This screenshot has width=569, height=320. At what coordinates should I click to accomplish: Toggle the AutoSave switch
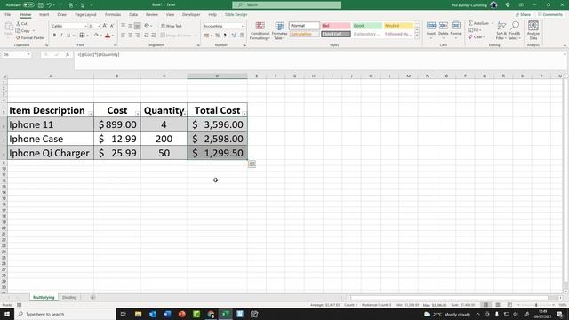click(x=28, y=5)
